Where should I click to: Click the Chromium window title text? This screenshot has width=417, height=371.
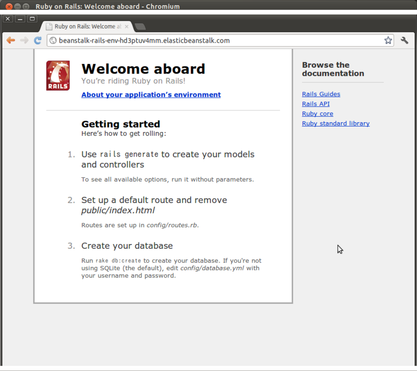pyautogui.click(x=107, y=6)
